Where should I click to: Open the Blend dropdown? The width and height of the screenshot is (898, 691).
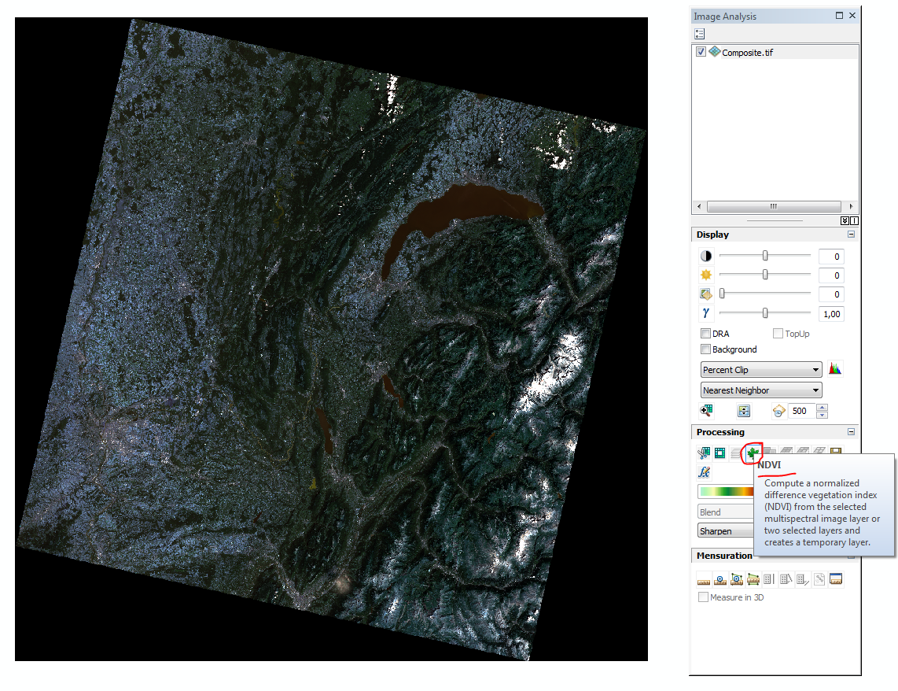[727, 512]
